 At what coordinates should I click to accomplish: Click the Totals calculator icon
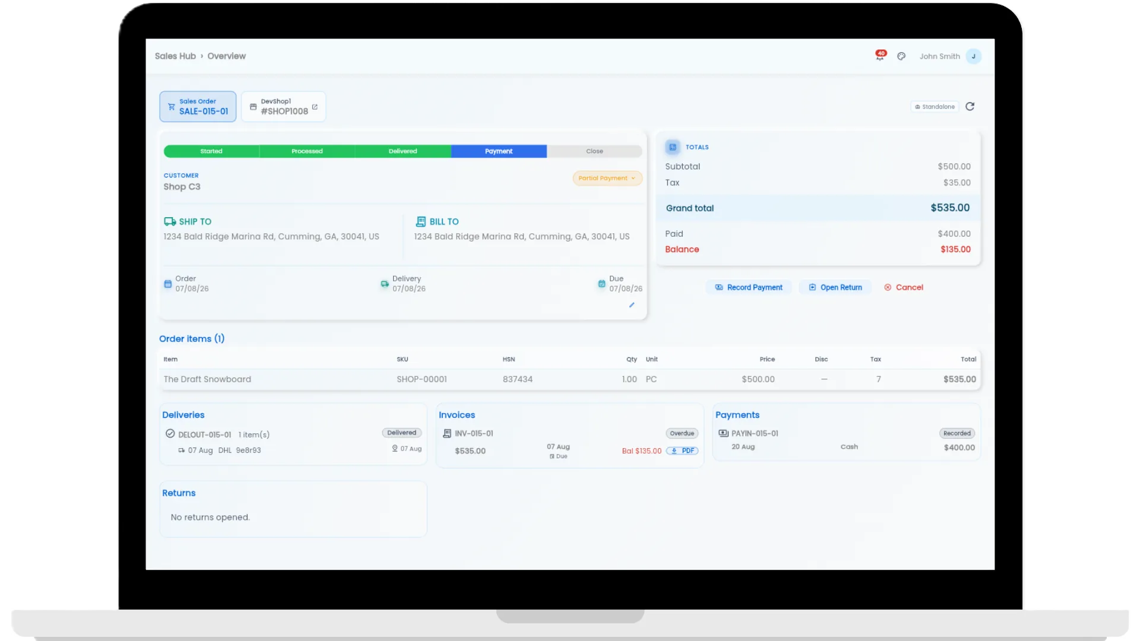click(672, 147)
